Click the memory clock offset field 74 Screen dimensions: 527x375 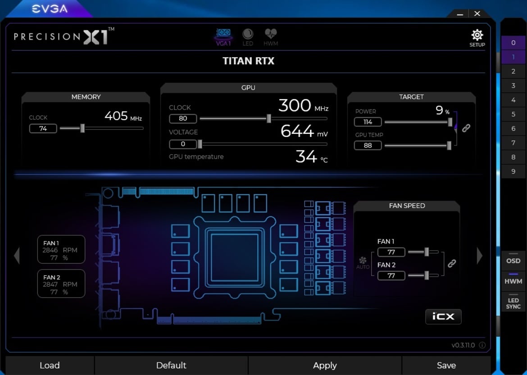[43, 128]
